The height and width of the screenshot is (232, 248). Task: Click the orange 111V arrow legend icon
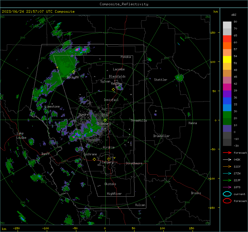coord(227,166)
